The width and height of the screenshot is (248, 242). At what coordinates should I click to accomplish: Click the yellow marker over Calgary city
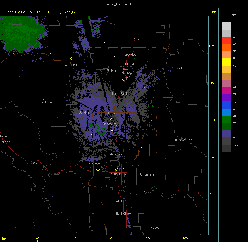pos(117,169)
